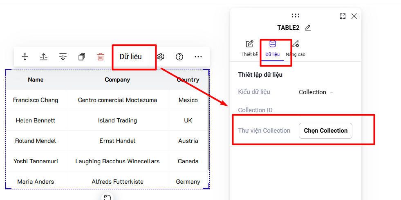The width and height of the screenshot is (401, 200).
Task: Expand the settings panel to fullscreen
Action: coord(343,16)
